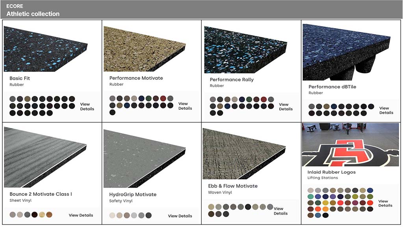Select the darkest gray swatch under HydroGrip Motivate
Viewport: 403px width, 227px height.
tap(149, 215)
